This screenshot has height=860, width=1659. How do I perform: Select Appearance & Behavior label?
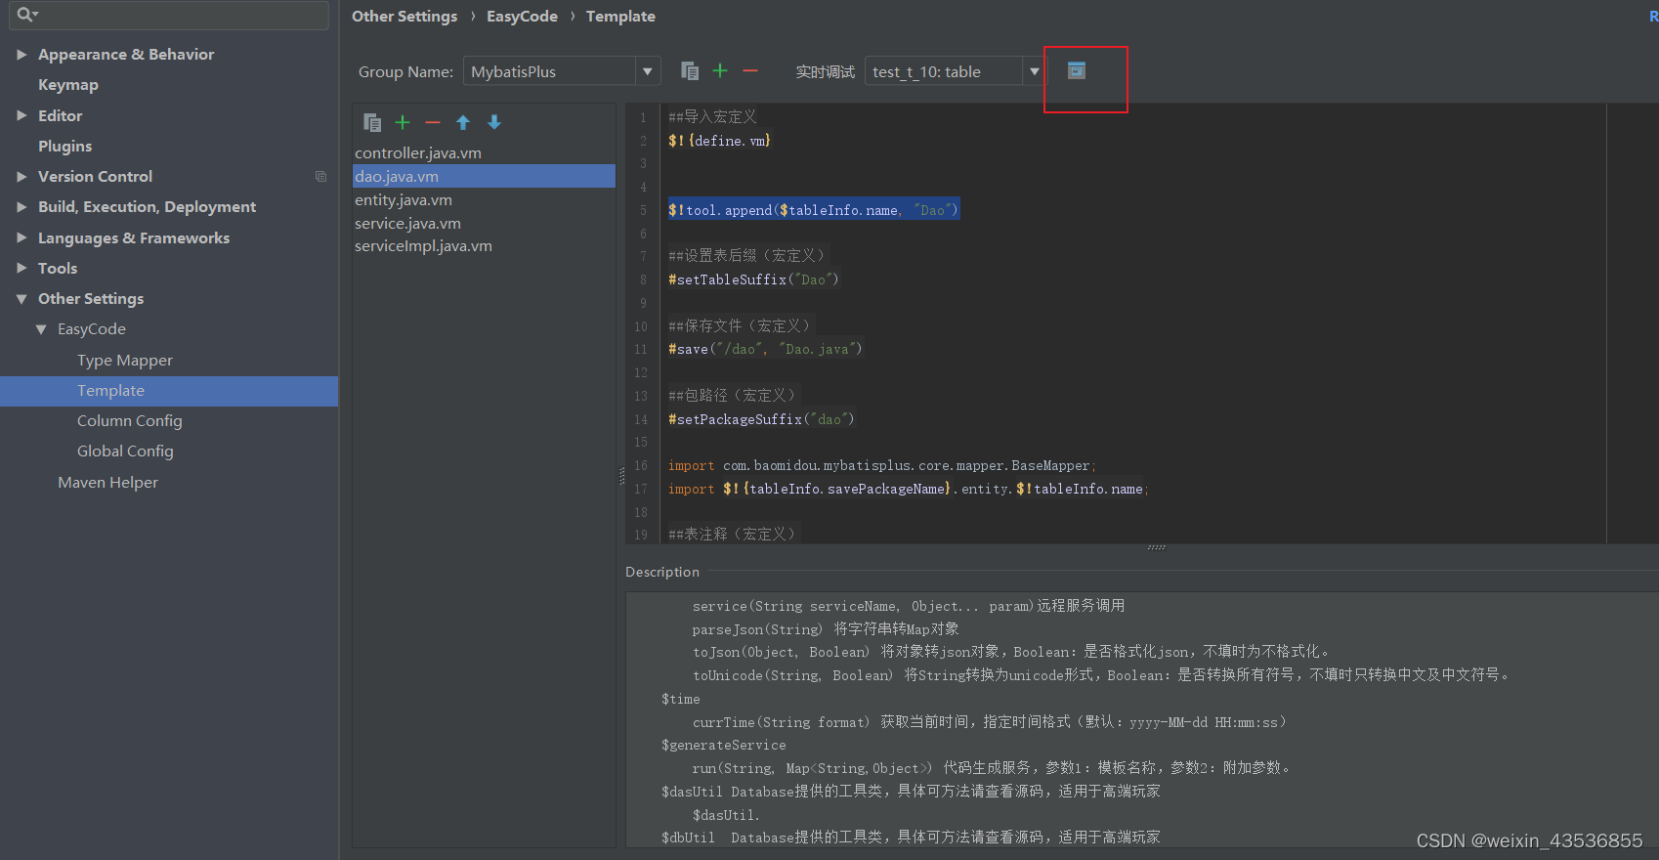(126, 55)
